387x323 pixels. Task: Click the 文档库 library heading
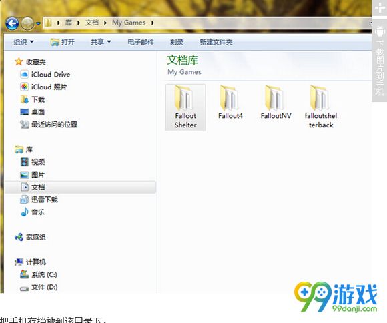click(182, 61)
